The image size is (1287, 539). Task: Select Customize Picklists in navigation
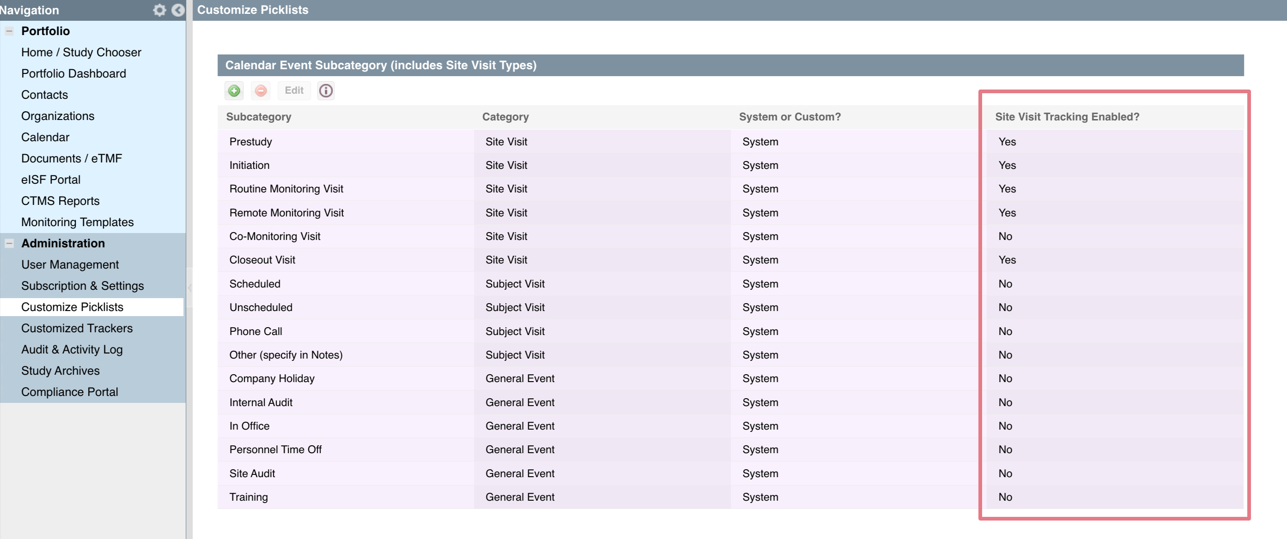point(72,307)
